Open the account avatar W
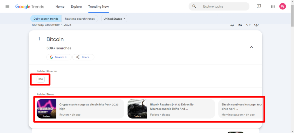 coord(283,6)
